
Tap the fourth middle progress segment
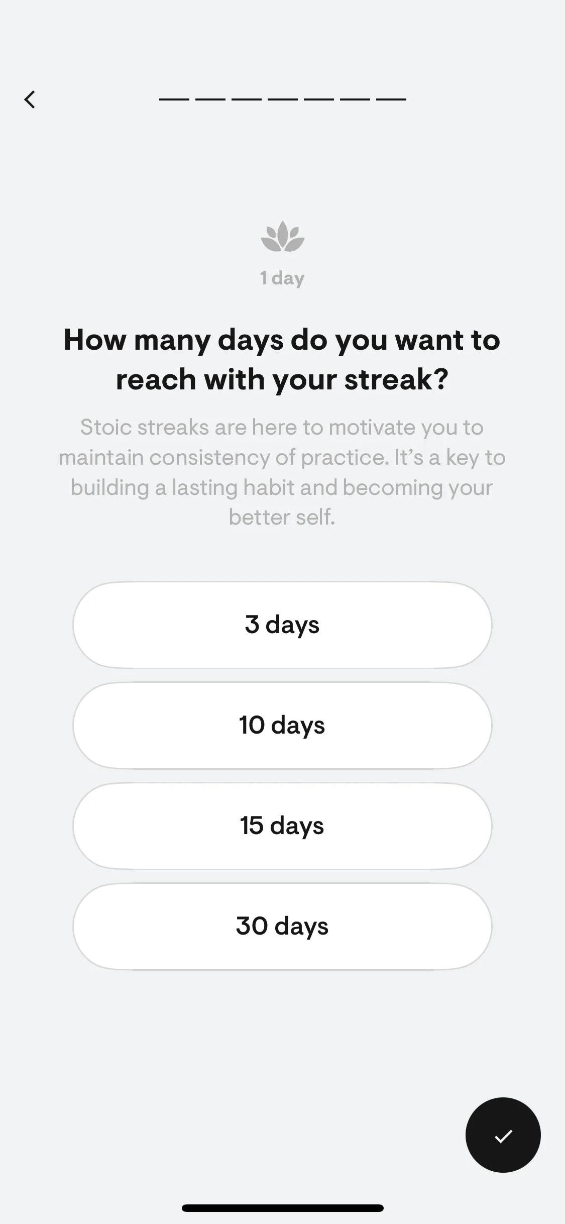[x=283, y=99]
